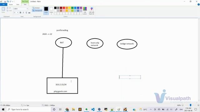
Task: Open Sublime Text from the taskbar
Action: click(80, 109)
